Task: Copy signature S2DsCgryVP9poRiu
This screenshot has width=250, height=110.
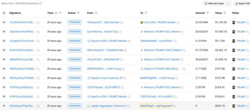Action: point(38,106)
